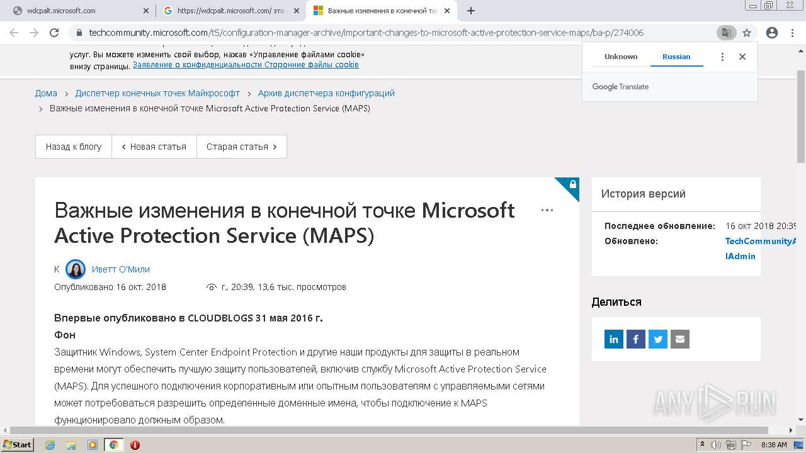Go to Старая статья
The image size is (806, 453).
coord(242,147)
